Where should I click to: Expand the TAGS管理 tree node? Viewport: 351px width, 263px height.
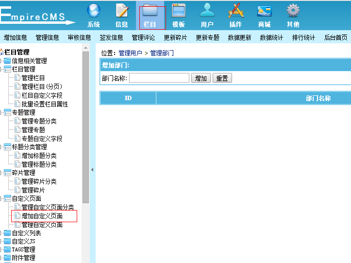coord(1,249)
